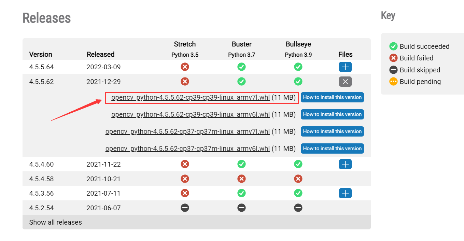Click the Released column header
The width and height of the screenshot is (464, 241).
pyautogui.click(x=100, y=54)
